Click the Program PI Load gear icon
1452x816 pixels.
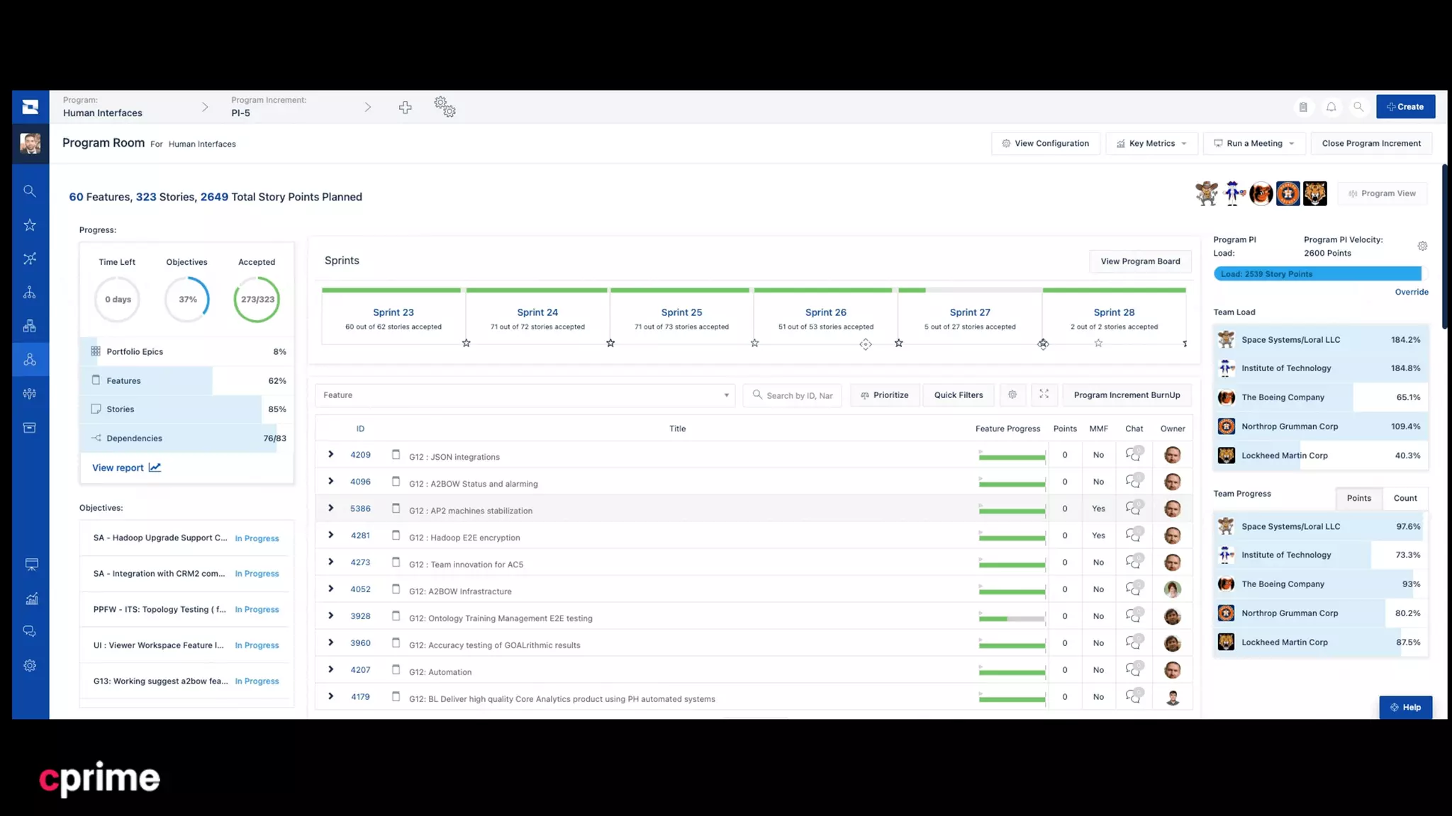tap(1422, 246)
